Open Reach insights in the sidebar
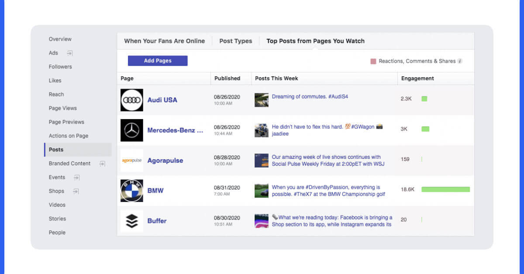The image size is (524, 274). pyautogui.click(x=56, y=95)
